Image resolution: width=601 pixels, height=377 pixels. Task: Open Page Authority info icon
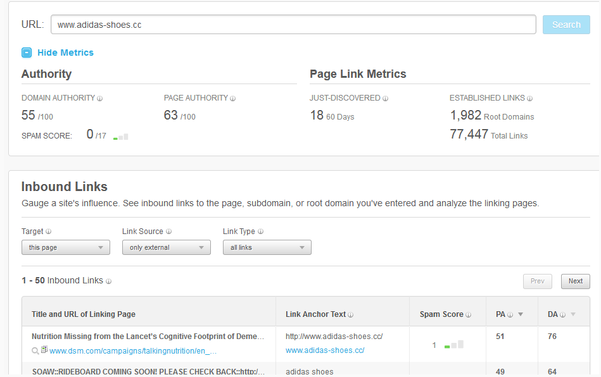(x=232, y=99)
